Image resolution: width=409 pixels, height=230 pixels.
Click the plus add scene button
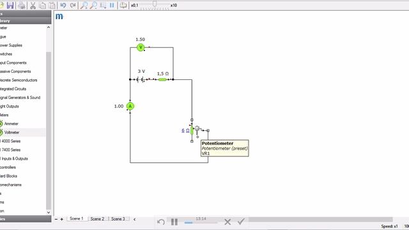(62, 219)
